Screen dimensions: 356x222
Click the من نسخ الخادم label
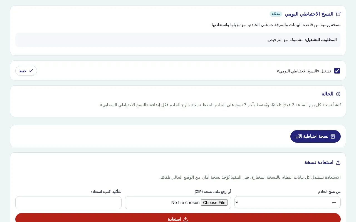330,192
